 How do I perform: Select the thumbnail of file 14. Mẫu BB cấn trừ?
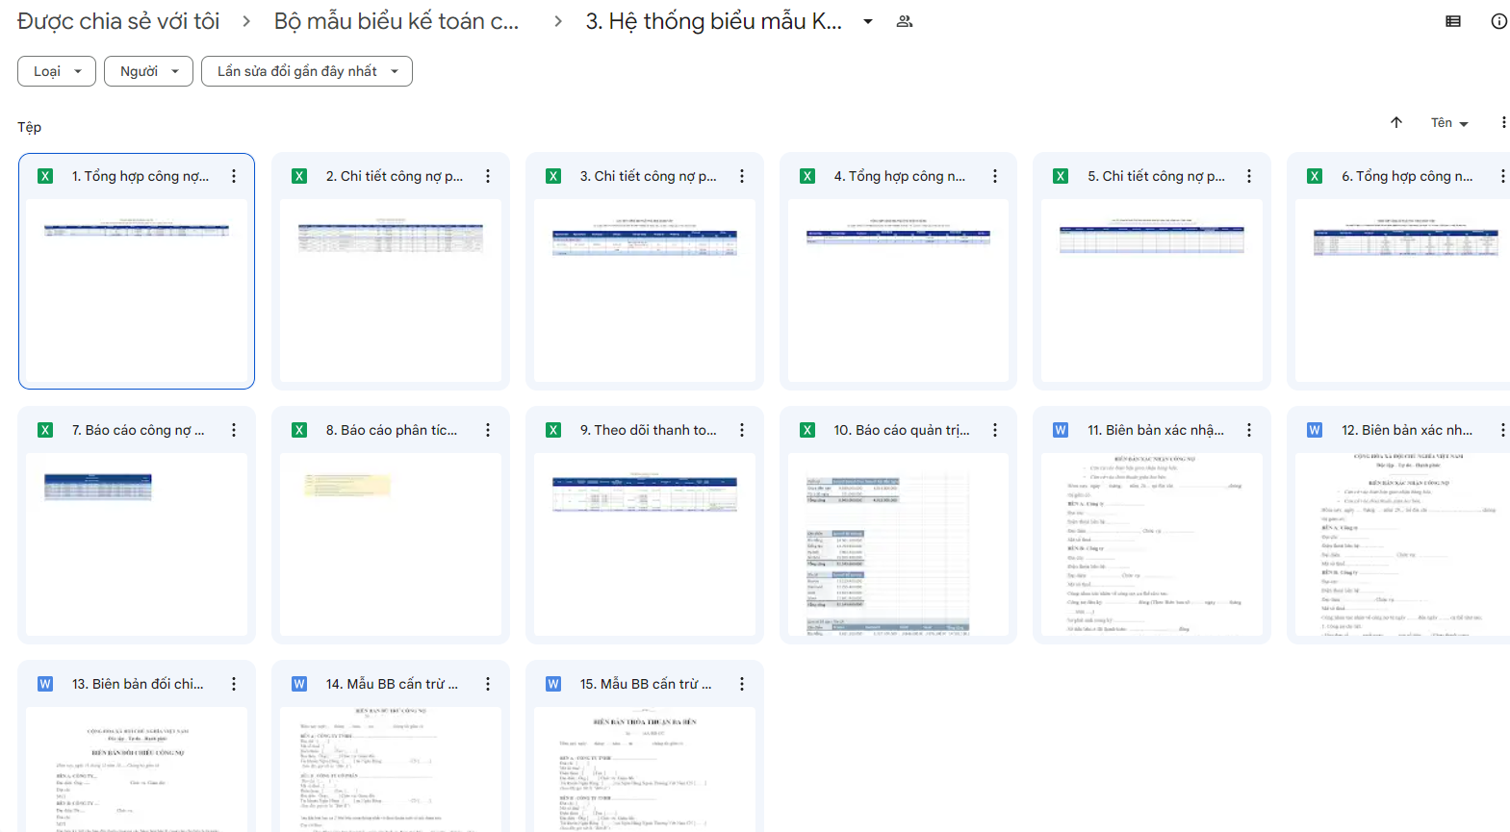(x=391, y=769)
